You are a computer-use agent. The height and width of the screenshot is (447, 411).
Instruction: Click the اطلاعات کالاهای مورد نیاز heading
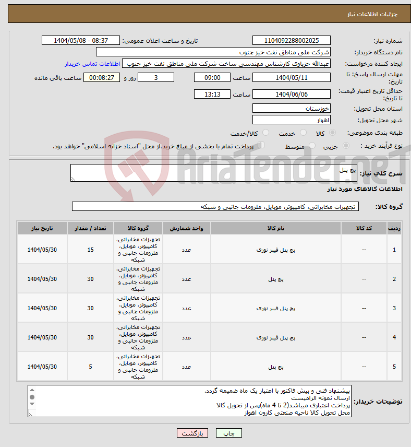coord(365,189)
